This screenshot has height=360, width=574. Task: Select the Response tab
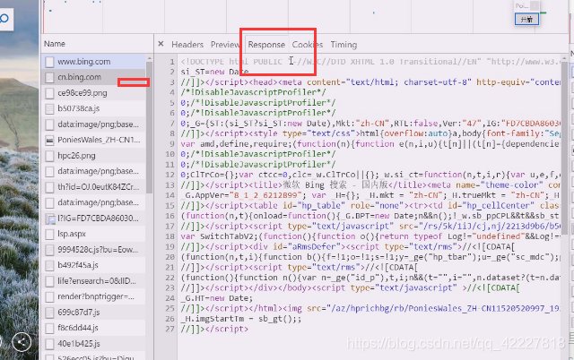click(266, 45)
